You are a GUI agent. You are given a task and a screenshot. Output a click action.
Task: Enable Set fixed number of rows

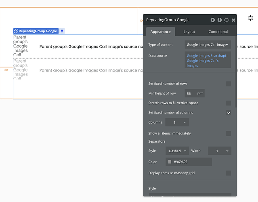(229, 84)
